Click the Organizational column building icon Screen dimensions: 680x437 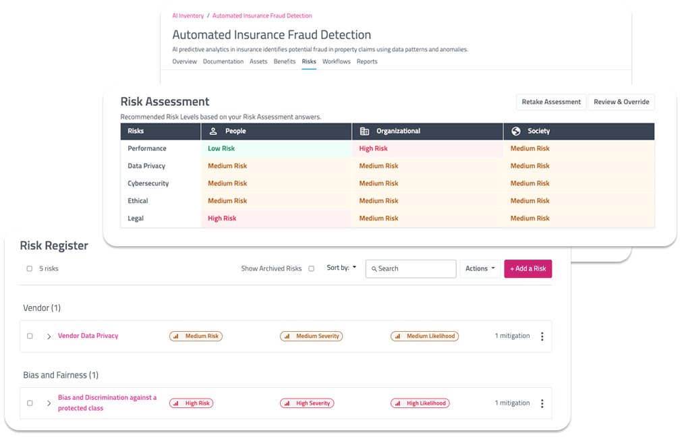tap(365, 132)
